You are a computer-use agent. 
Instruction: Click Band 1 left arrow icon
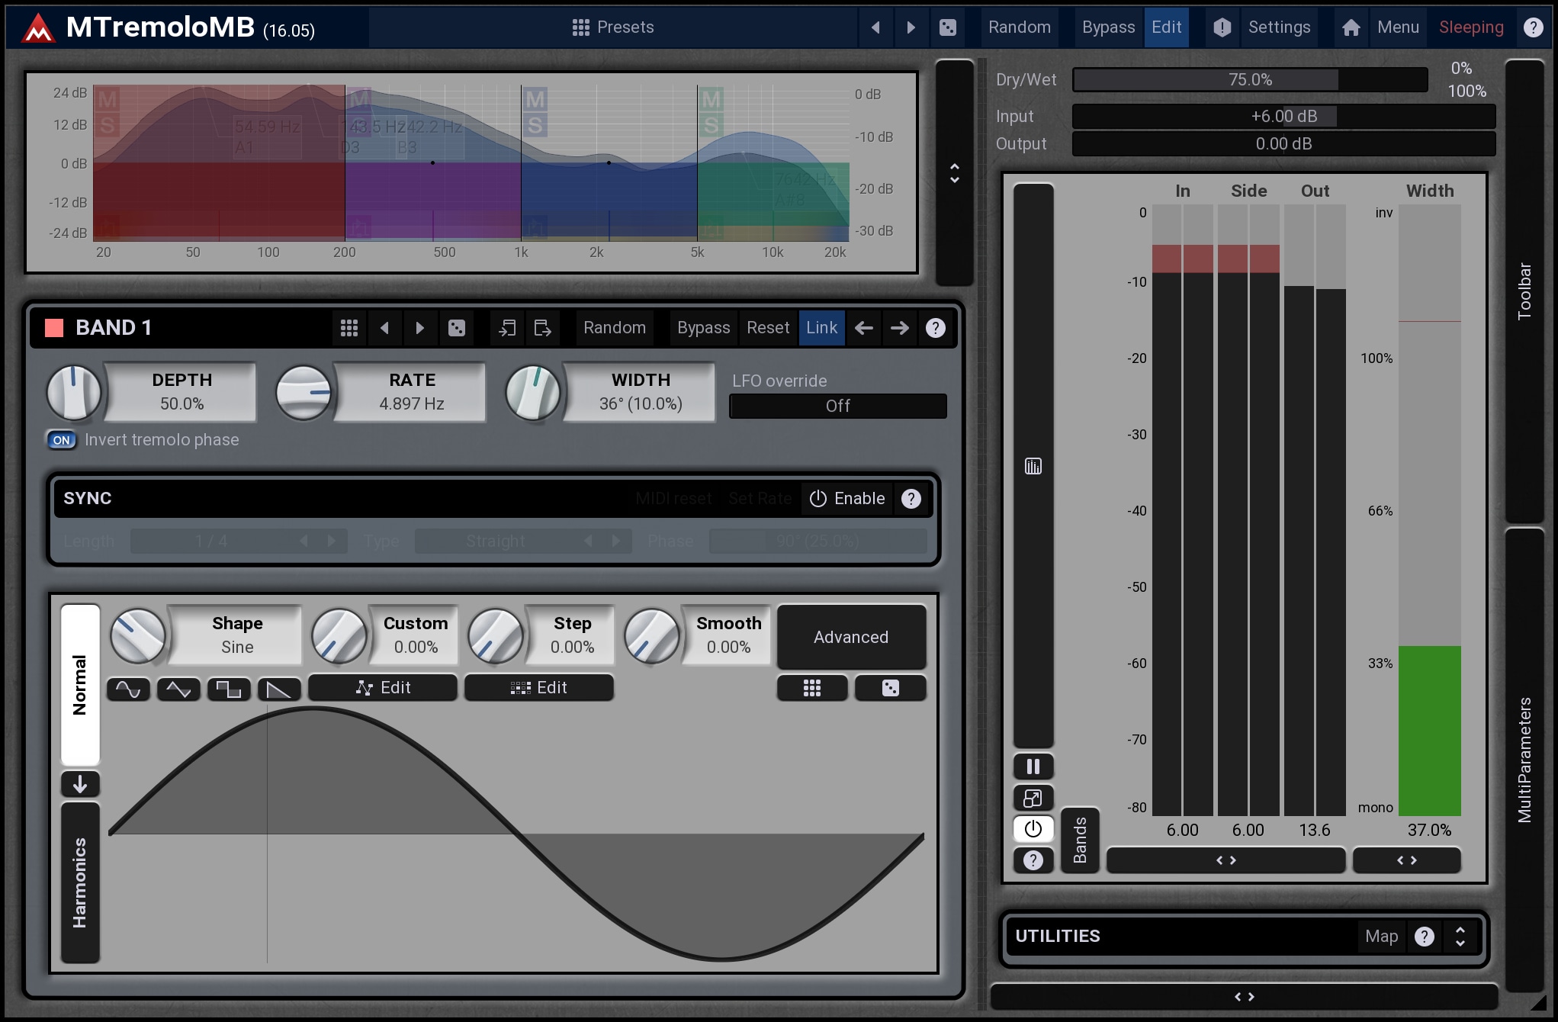[864, 328]
